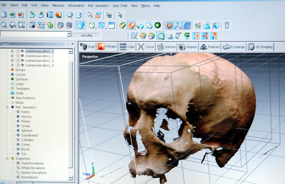Switch to the Curve tab
Viewport: 285px width, 184px height.
[x=146, y=47]
